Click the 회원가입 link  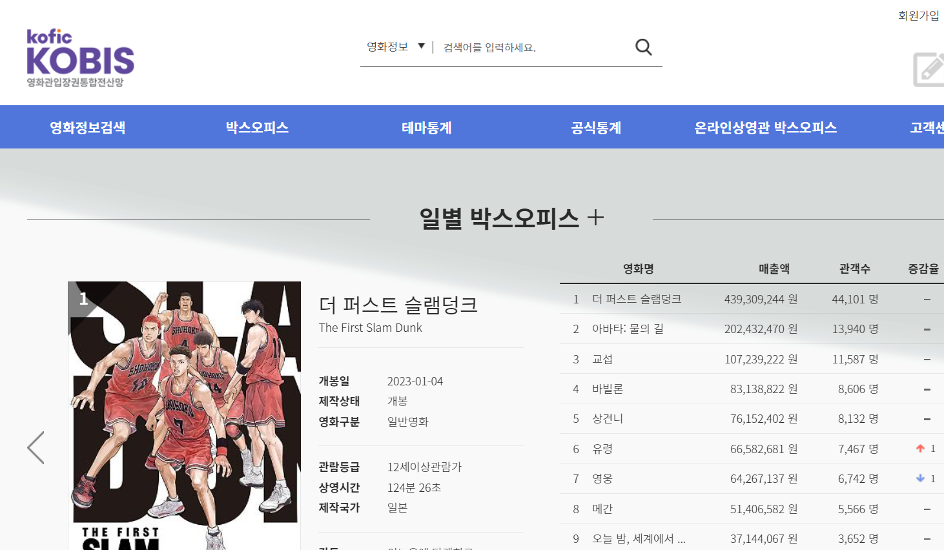[918, 15]
